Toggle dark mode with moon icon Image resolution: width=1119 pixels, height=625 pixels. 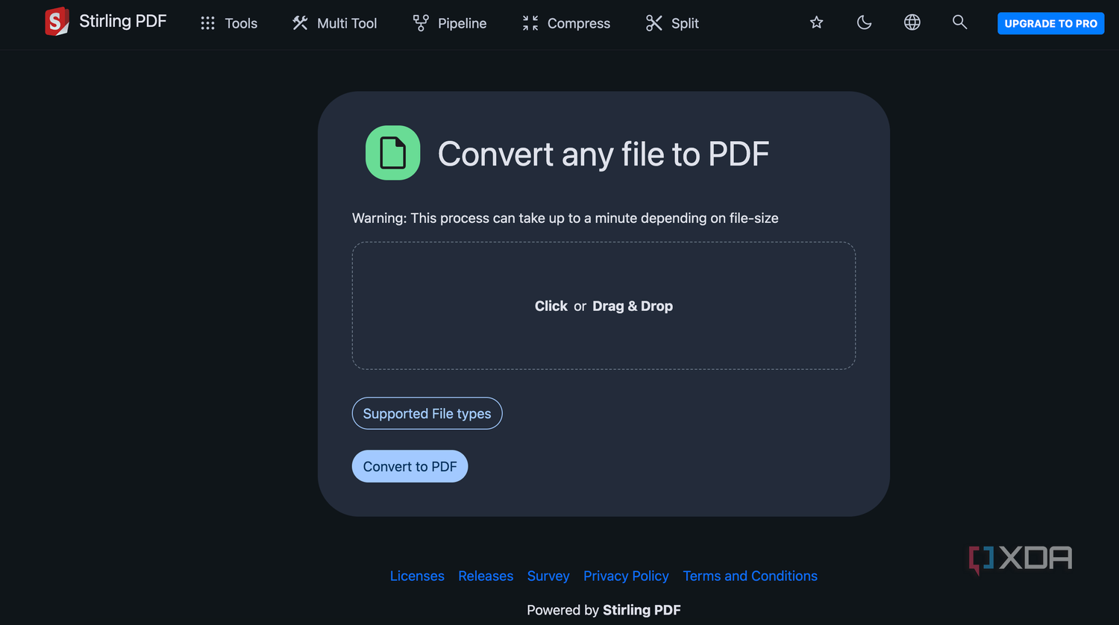[865, 22]
